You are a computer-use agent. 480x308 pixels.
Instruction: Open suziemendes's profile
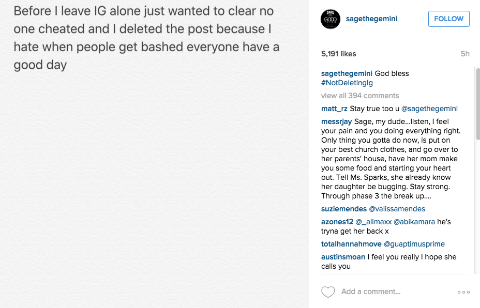point(343,209)
